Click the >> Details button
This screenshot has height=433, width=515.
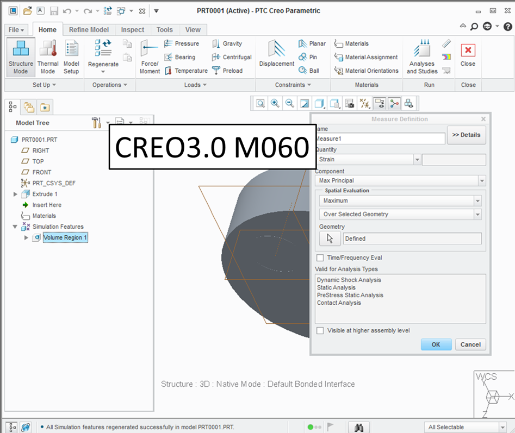pos(466,135)
